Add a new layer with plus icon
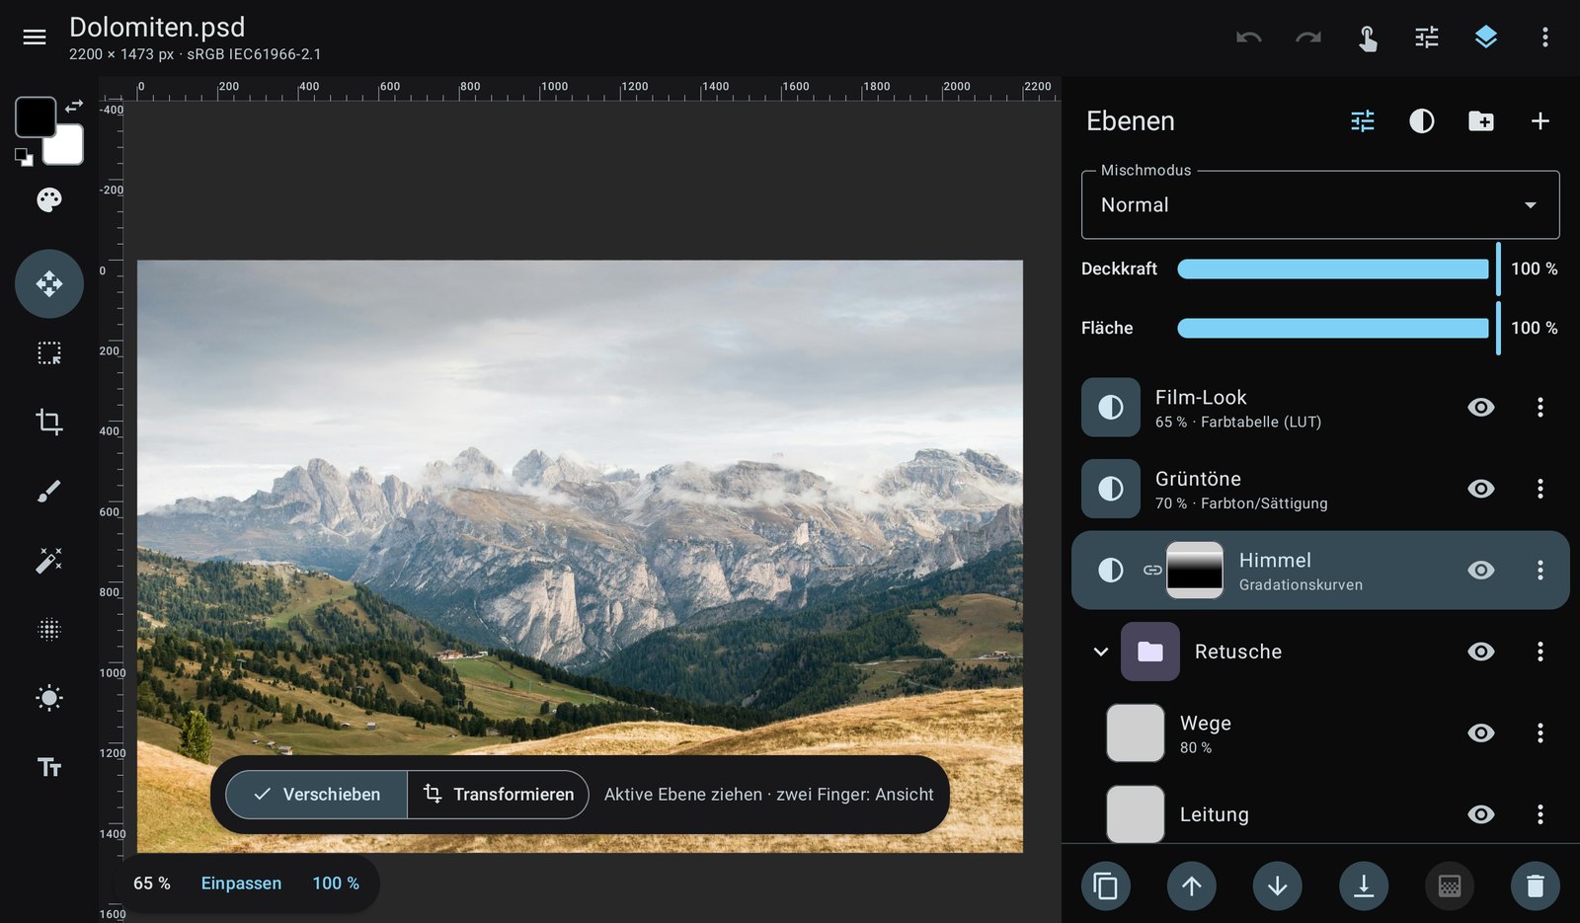1580x923 pixels. pos(1540,121)
